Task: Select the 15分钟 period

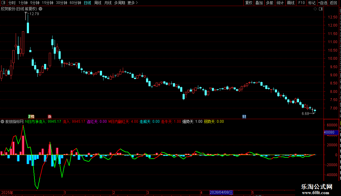Action: (x=47, y=3)
